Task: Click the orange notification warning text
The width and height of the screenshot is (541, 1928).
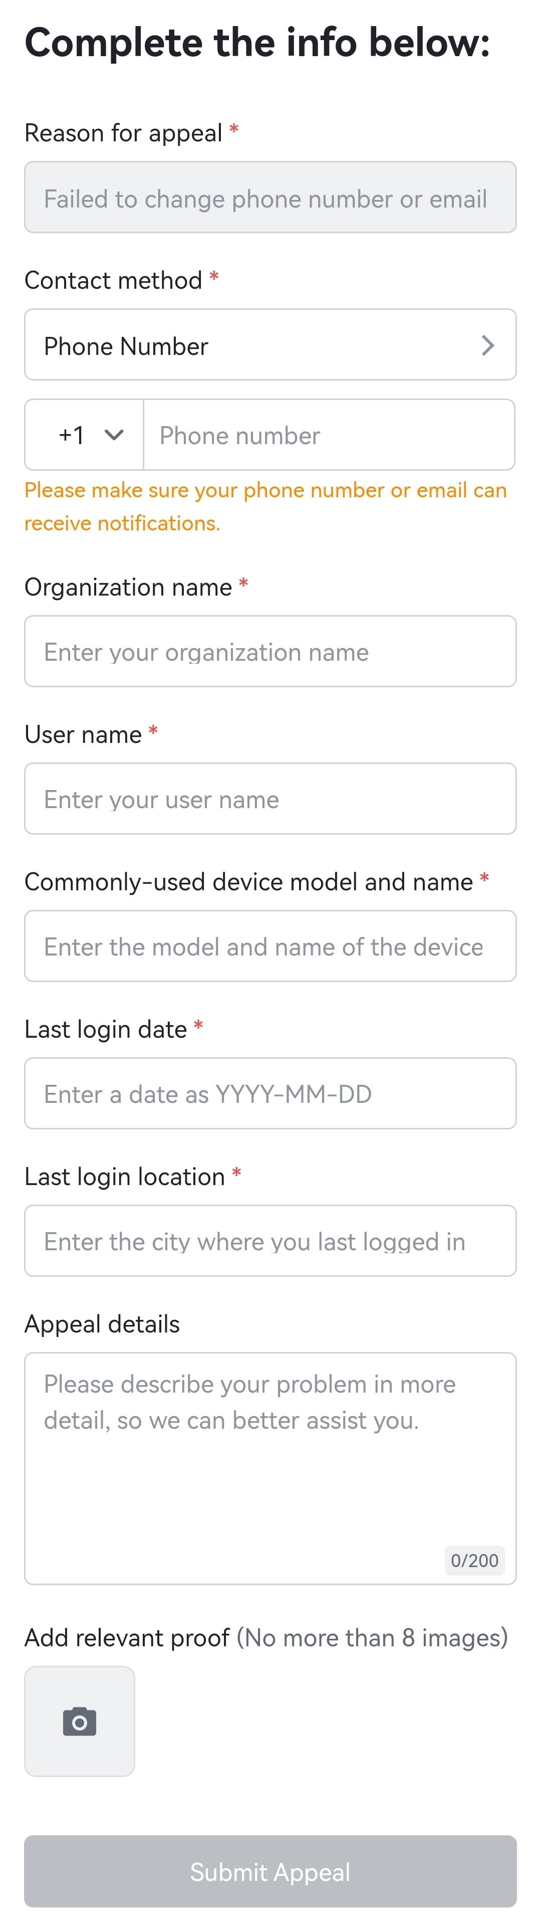Action: point(265,507)
